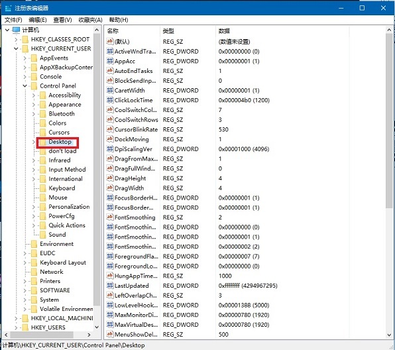
Task: Open the 收藏夹(A) menu
Action: [x=90, y=20]
